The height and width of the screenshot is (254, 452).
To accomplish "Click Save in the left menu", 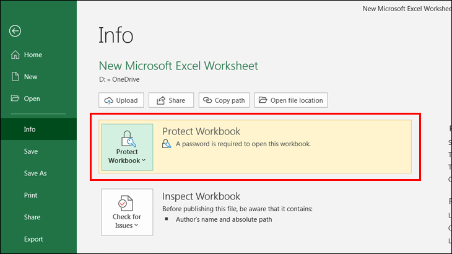I will point(30,151).
